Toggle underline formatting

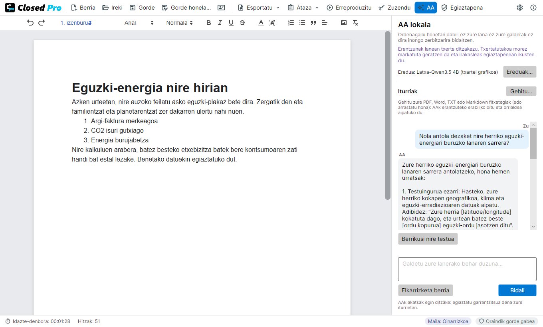(x=231, y=23)
